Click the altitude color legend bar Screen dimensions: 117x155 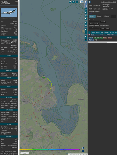coord(49,150)
